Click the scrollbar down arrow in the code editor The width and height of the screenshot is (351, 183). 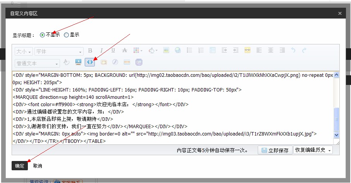click(x=336, y=135)
